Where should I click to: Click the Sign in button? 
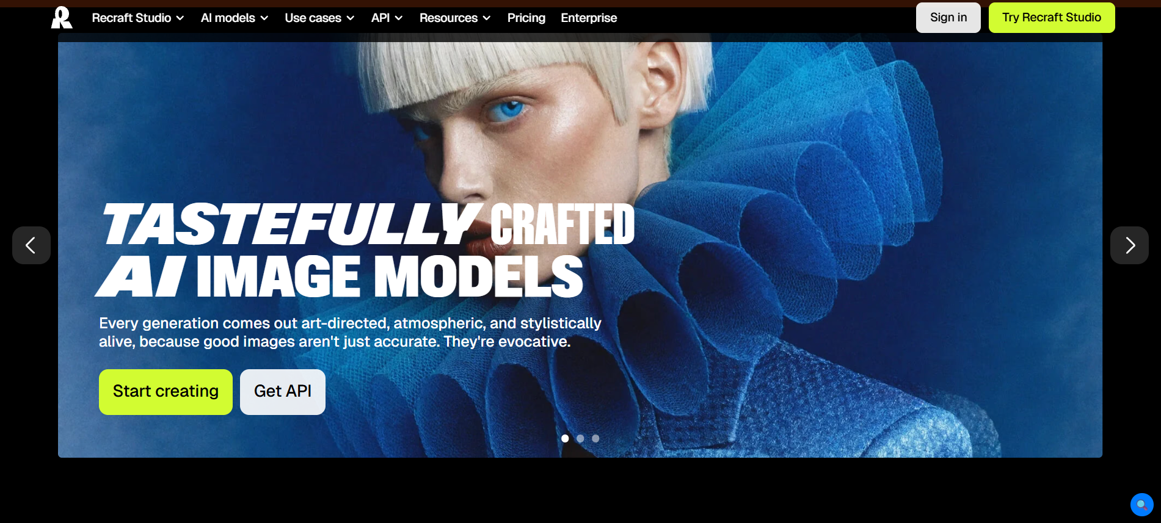click(948, 18)
